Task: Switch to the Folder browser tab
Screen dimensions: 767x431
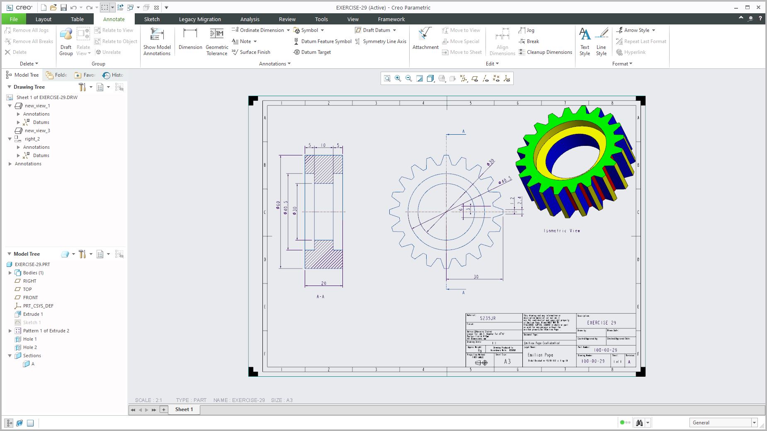Action: coord(57,75)
